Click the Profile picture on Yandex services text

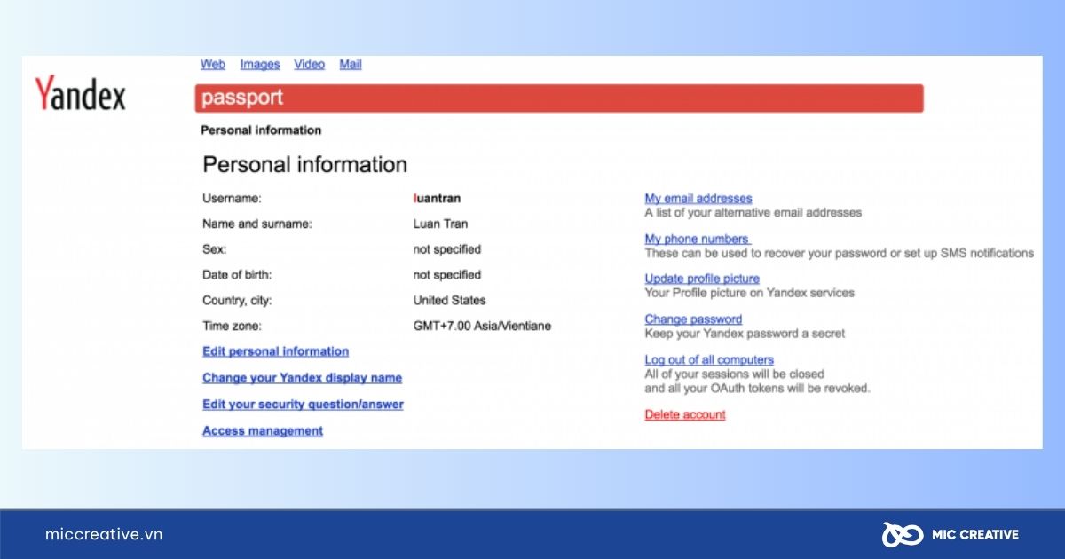[749, 293]
